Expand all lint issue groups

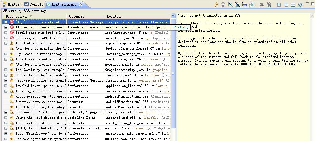279,5
